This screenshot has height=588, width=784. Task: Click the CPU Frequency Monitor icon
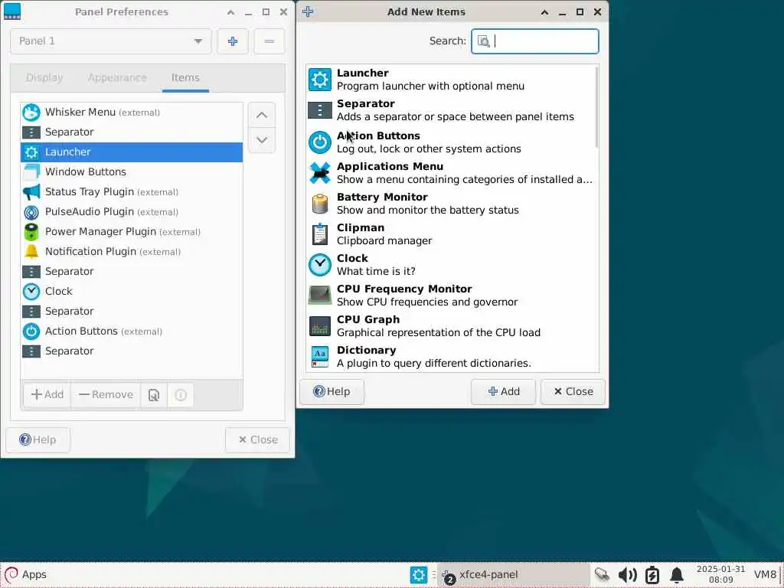(319, 296)
